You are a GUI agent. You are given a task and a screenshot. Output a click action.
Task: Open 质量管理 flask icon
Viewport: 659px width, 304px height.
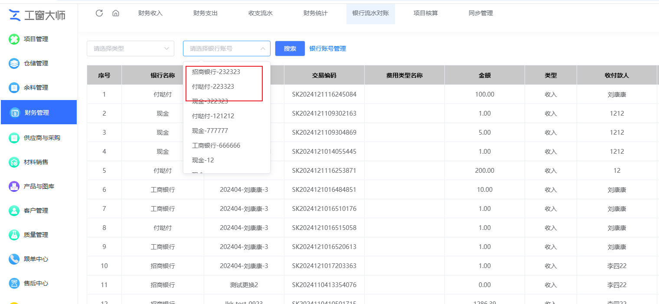click(x=14, y=235)
